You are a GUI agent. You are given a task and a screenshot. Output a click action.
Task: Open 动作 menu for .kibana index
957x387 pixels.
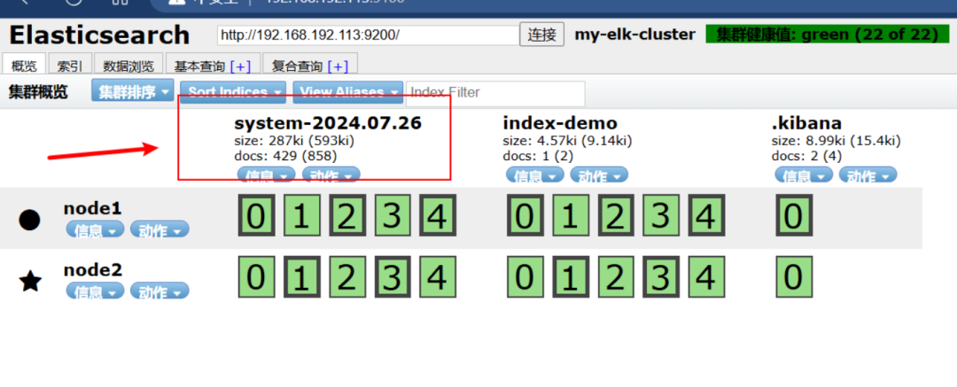click(x=868, y=176)
